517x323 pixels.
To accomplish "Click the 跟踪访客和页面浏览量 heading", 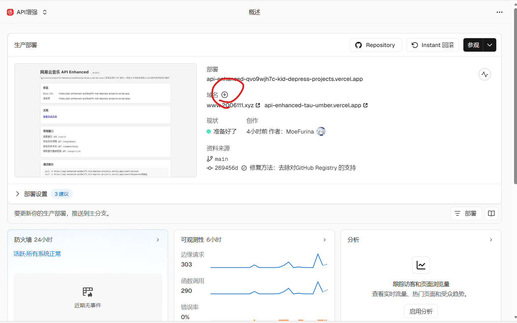I will point(421,284).
